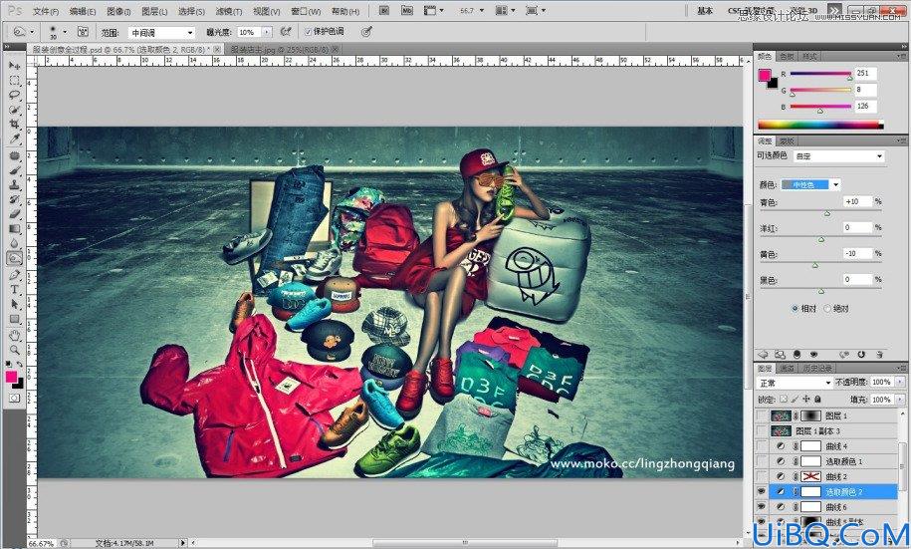
Task: Click the 黄色 value input field
Action: pos(857,253)
